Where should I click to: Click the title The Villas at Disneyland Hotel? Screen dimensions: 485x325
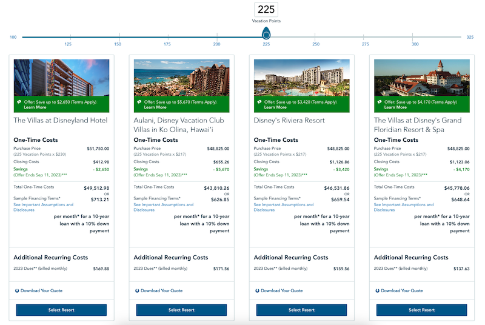pyautogui.click(x=60, y=120)
